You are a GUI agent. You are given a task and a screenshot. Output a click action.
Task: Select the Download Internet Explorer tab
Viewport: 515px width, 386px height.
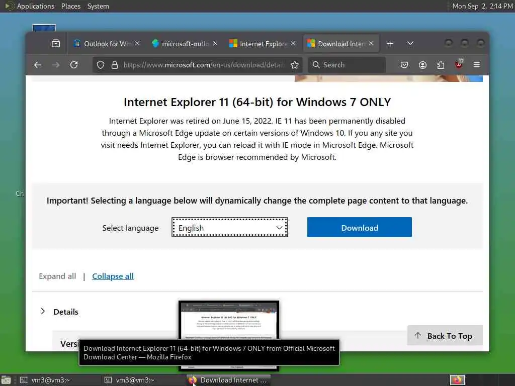[x=341, y=44]
